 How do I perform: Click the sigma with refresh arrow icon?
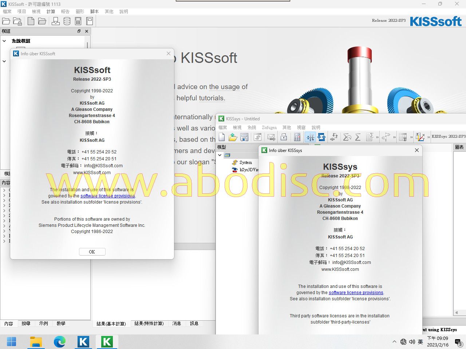pyautogui.click(x=347, y=137)
